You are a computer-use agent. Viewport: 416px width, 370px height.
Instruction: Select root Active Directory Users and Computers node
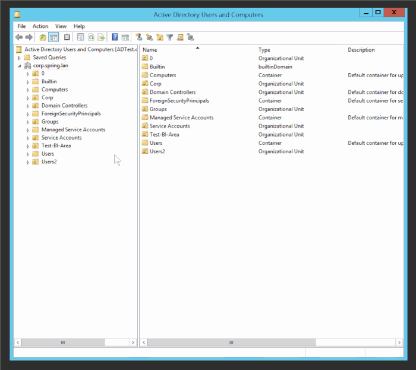click(81, 49)
